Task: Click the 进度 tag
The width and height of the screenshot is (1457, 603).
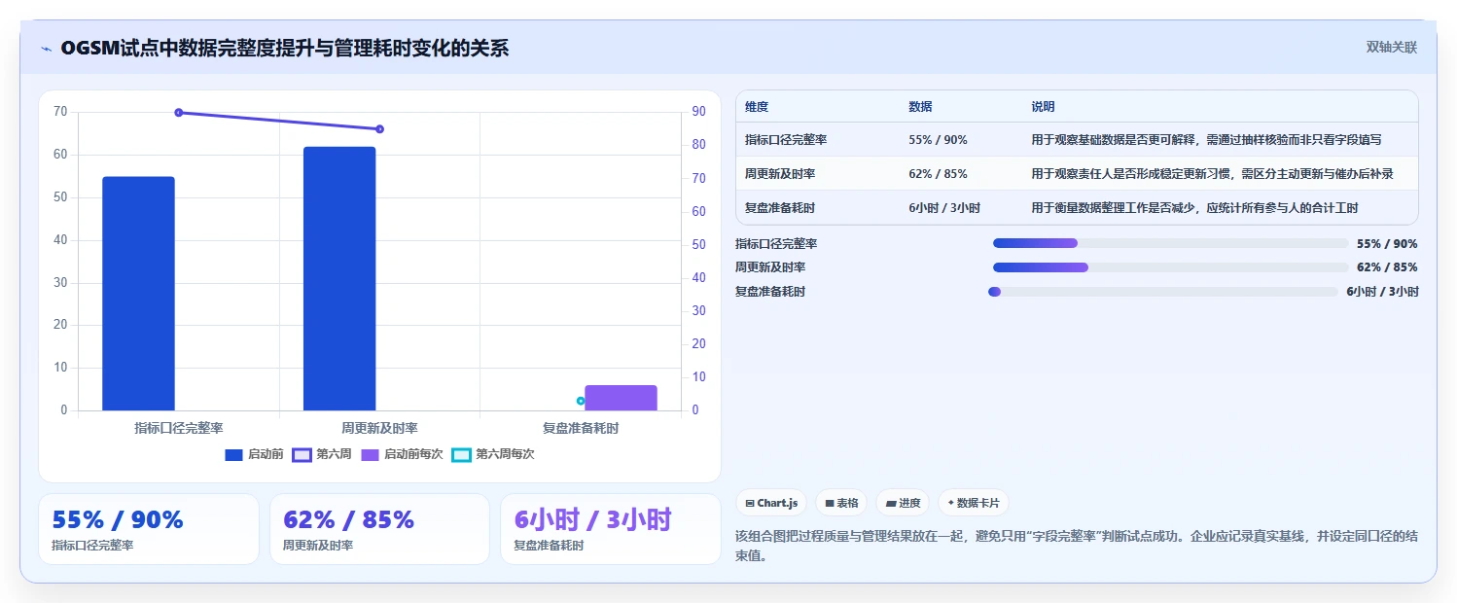Action: pyautogui.click(x=903, y=503)
